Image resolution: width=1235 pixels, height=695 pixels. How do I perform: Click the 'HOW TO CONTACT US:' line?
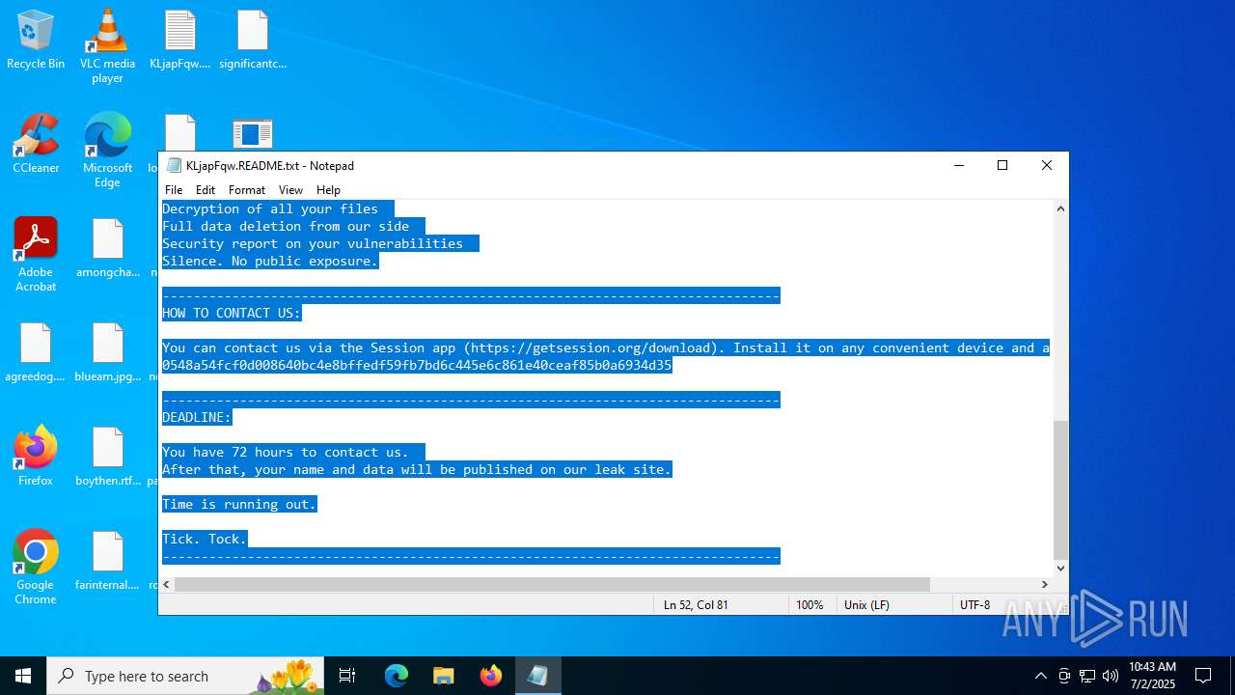pyautogui.click(x=232, y=313)
